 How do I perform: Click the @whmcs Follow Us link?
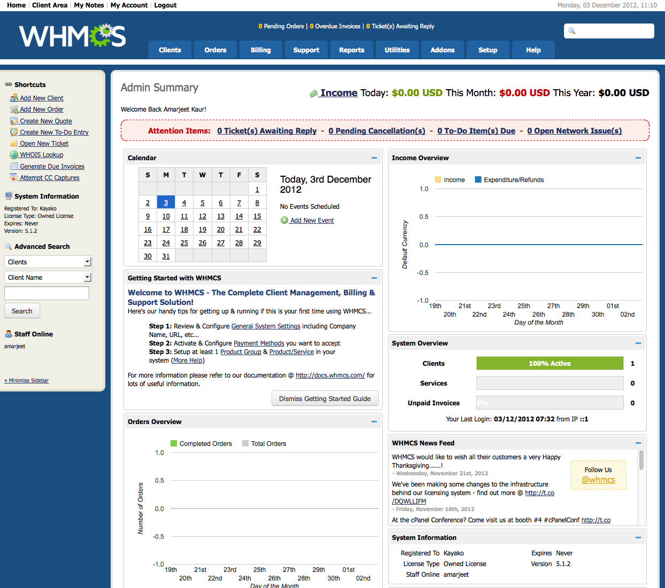coord(598,480)
